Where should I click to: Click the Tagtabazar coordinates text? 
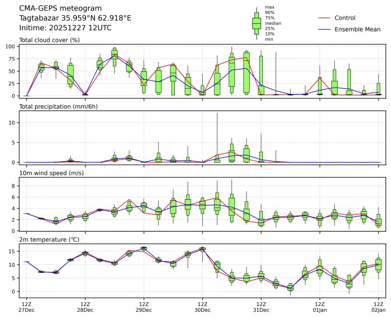click(x=75, y=18)
